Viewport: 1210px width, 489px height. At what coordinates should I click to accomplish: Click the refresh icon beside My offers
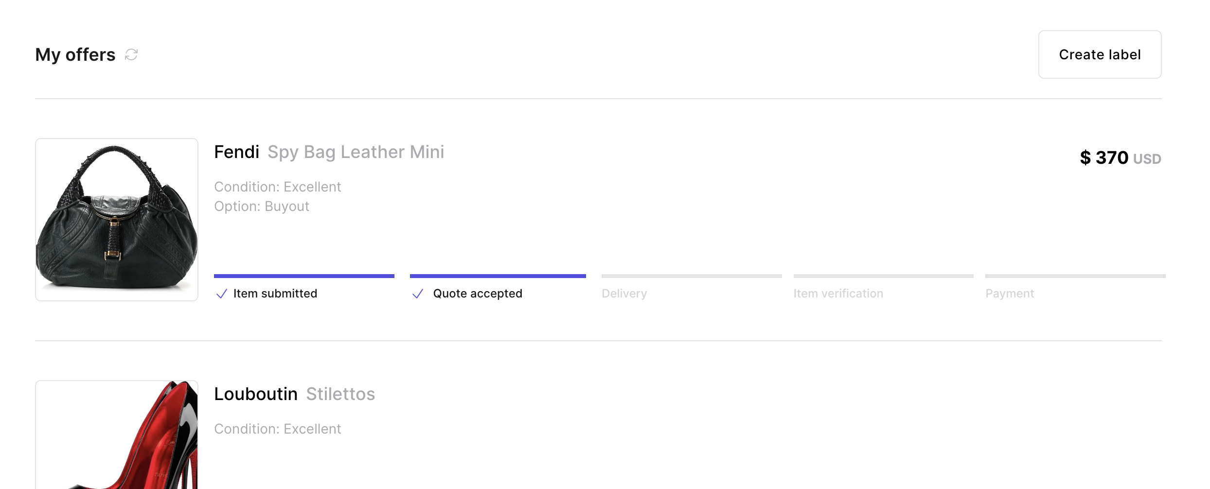coord(131,54)
